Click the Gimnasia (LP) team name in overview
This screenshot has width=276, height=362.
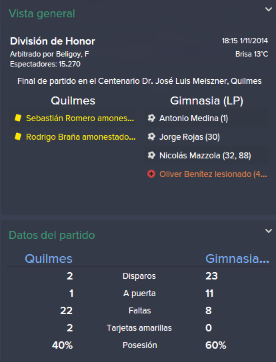click(207, 100)
